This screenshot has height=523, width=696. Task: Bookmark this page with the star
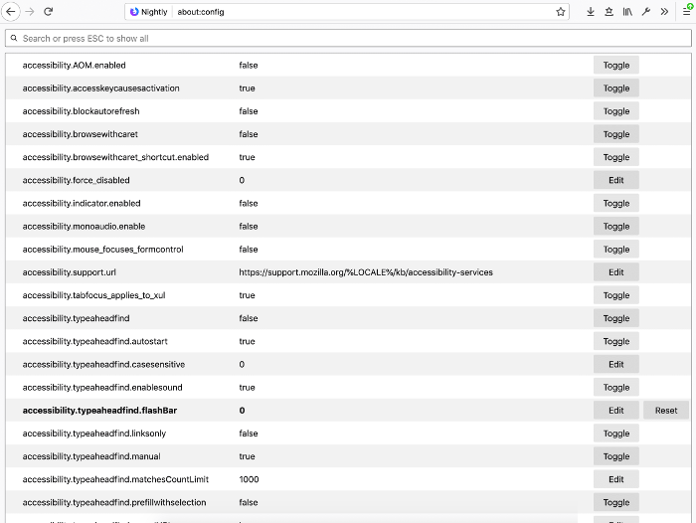point(561,12)
